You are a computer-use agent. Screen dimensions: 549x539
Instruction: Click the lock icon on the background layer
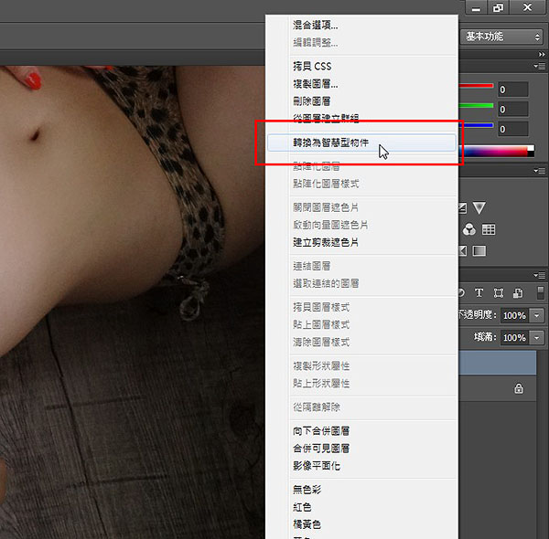(519, 388)
